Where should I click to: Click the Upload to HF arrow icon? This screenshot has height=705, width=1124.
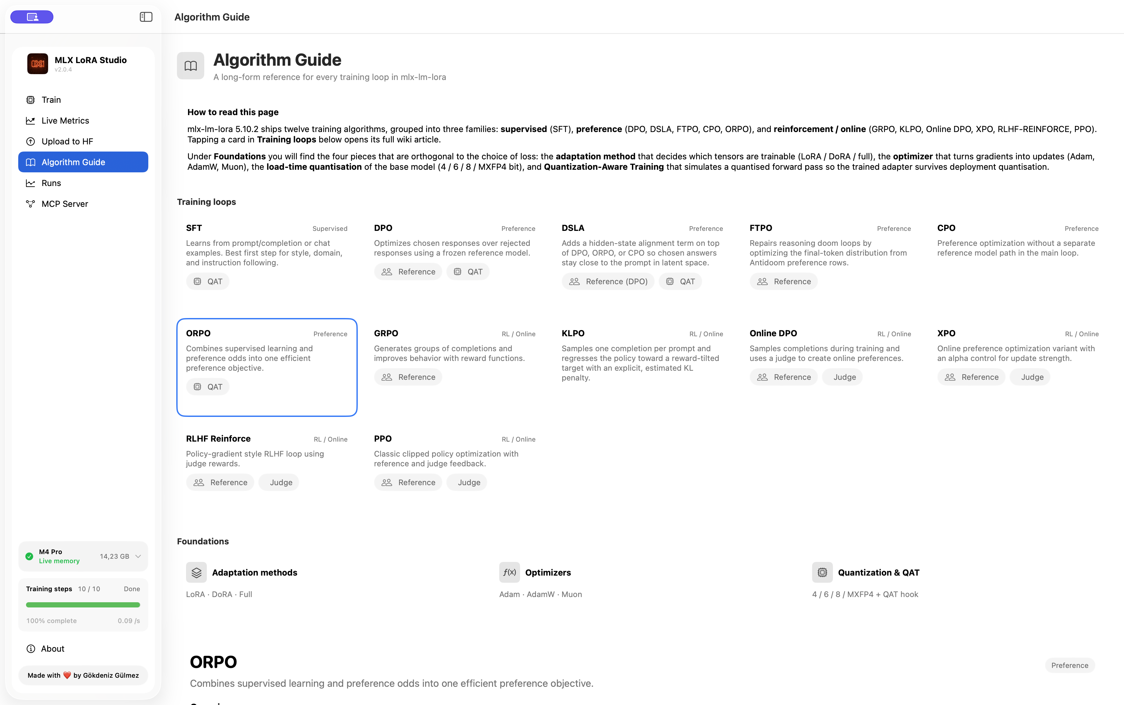click(30, 141)
